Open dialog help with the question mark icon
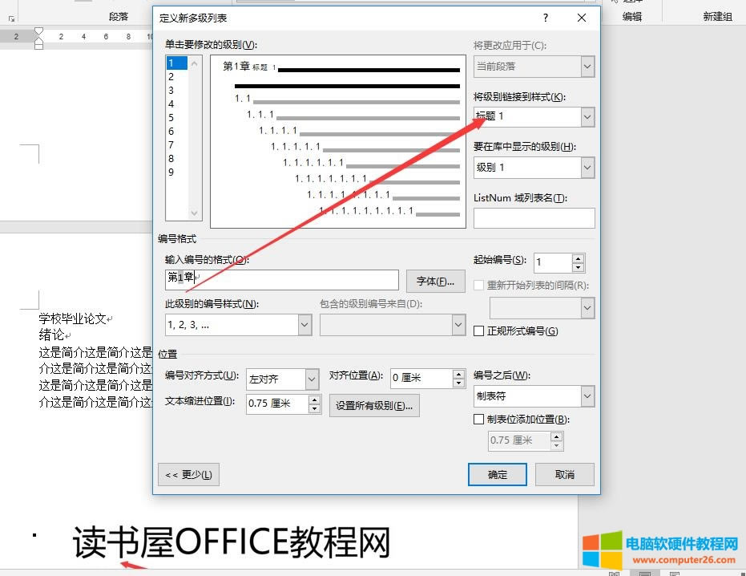Image resolution: width=746 pixels, height=576 pixels. coord(545,18)
